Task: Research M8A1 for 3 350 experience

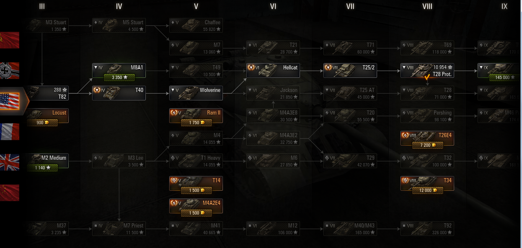Action: coord(119,77)
